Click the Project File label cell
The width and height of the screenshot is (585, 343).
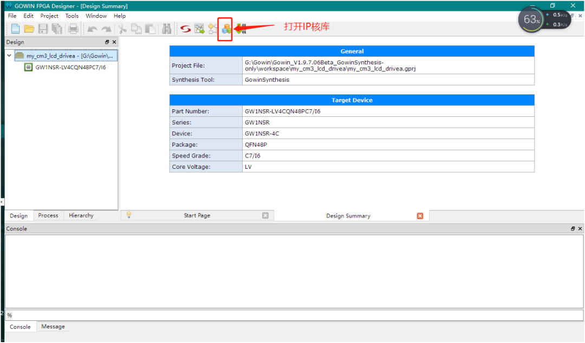pyautogui.click(x=206, y=65)
